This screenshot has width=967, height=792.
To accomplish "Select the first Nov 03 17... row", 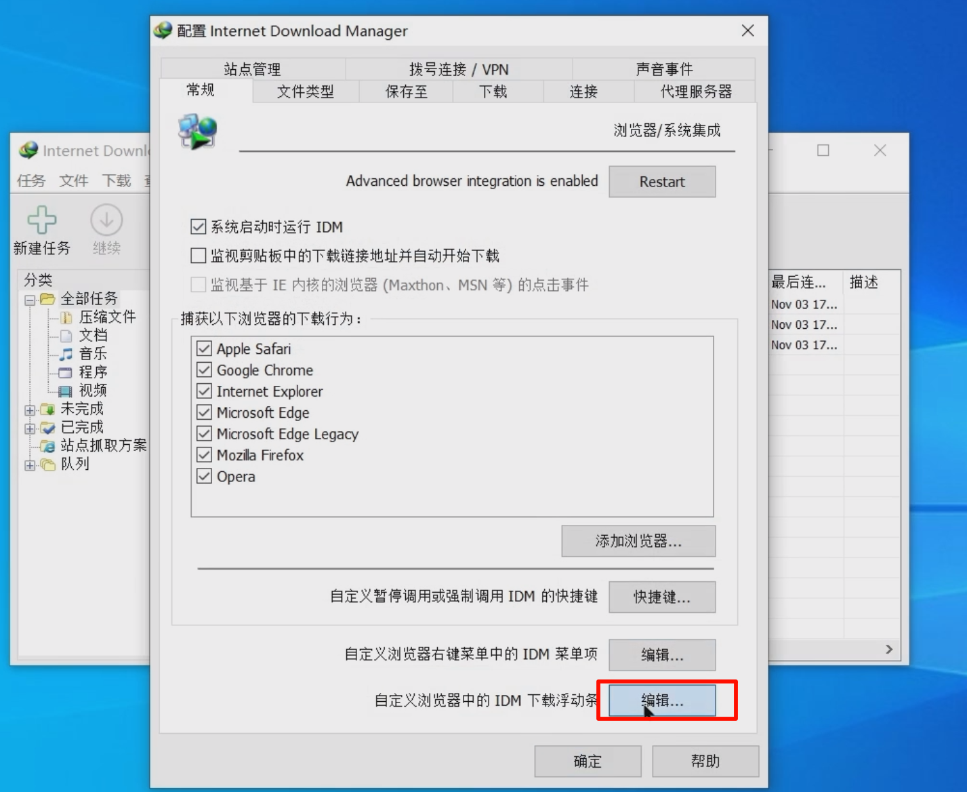I will [804, 304].
